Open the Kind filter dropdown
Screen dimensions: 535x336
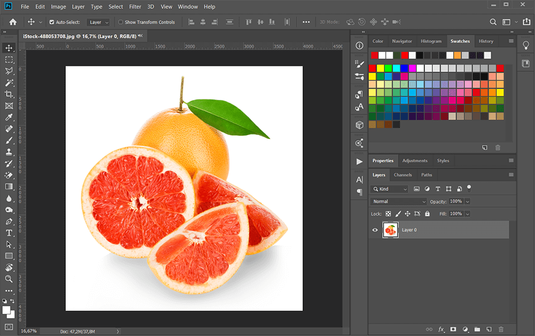pos(390,189)
